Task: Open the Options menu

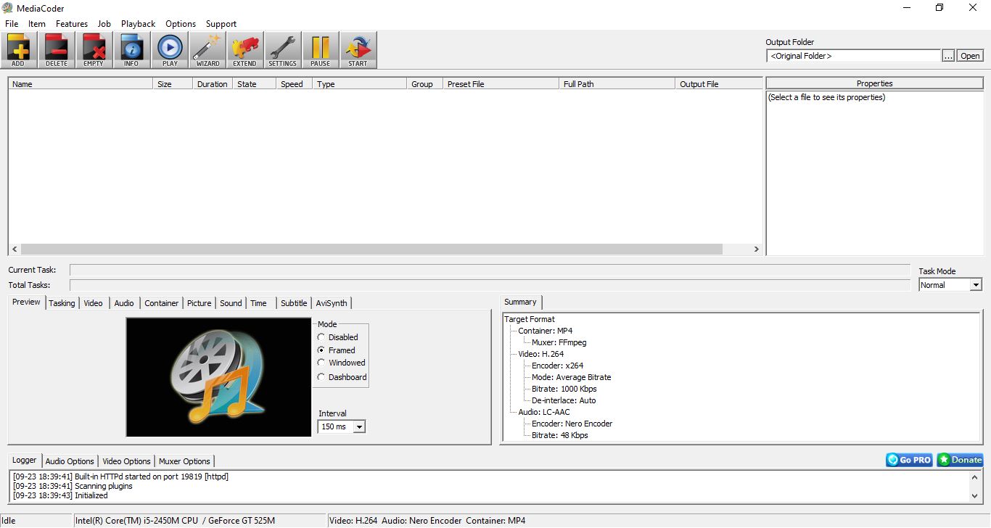Action: pyautogui.click(x=181, y=24)
